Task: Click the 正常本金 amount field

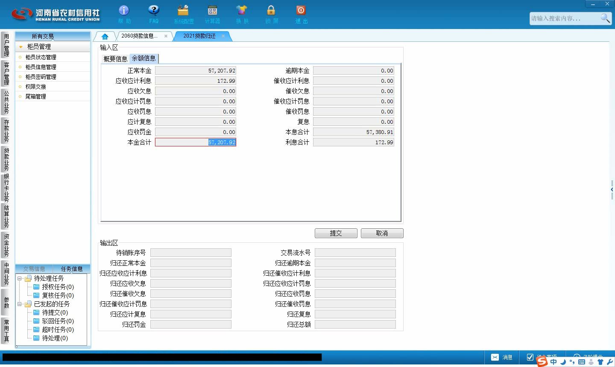Action: [x=196, y=70]
